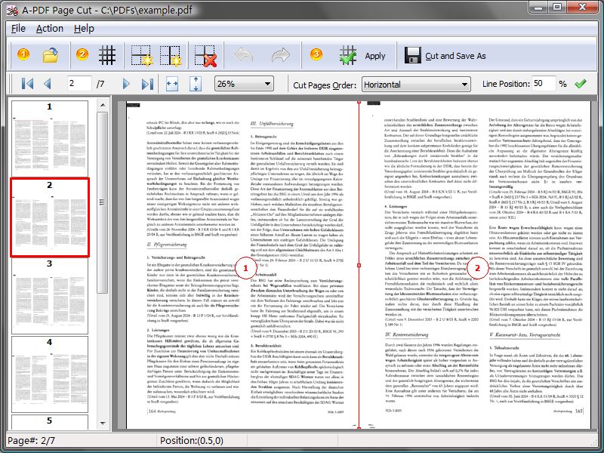Open the Cut Pages Order dropdown

pyautogui.click(x=466, y=83)
